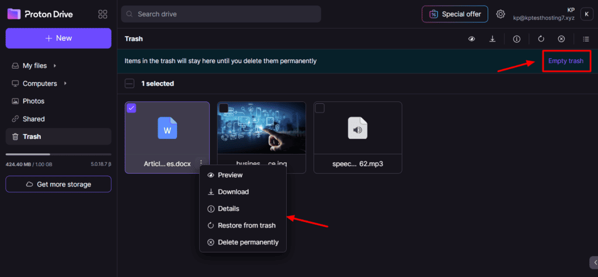
Task: Click delete permanently icon in toolbar
Action: 561,39
